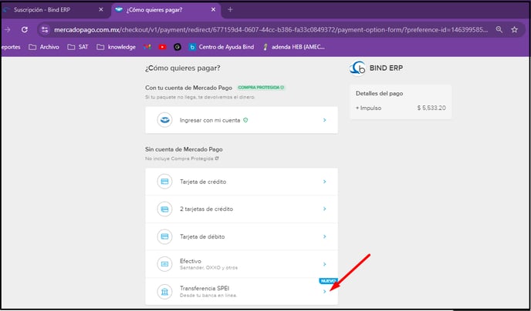Expand the Tarjeta de débito chevron
This screenshot has width=531, height=311.
click(324, 236)
